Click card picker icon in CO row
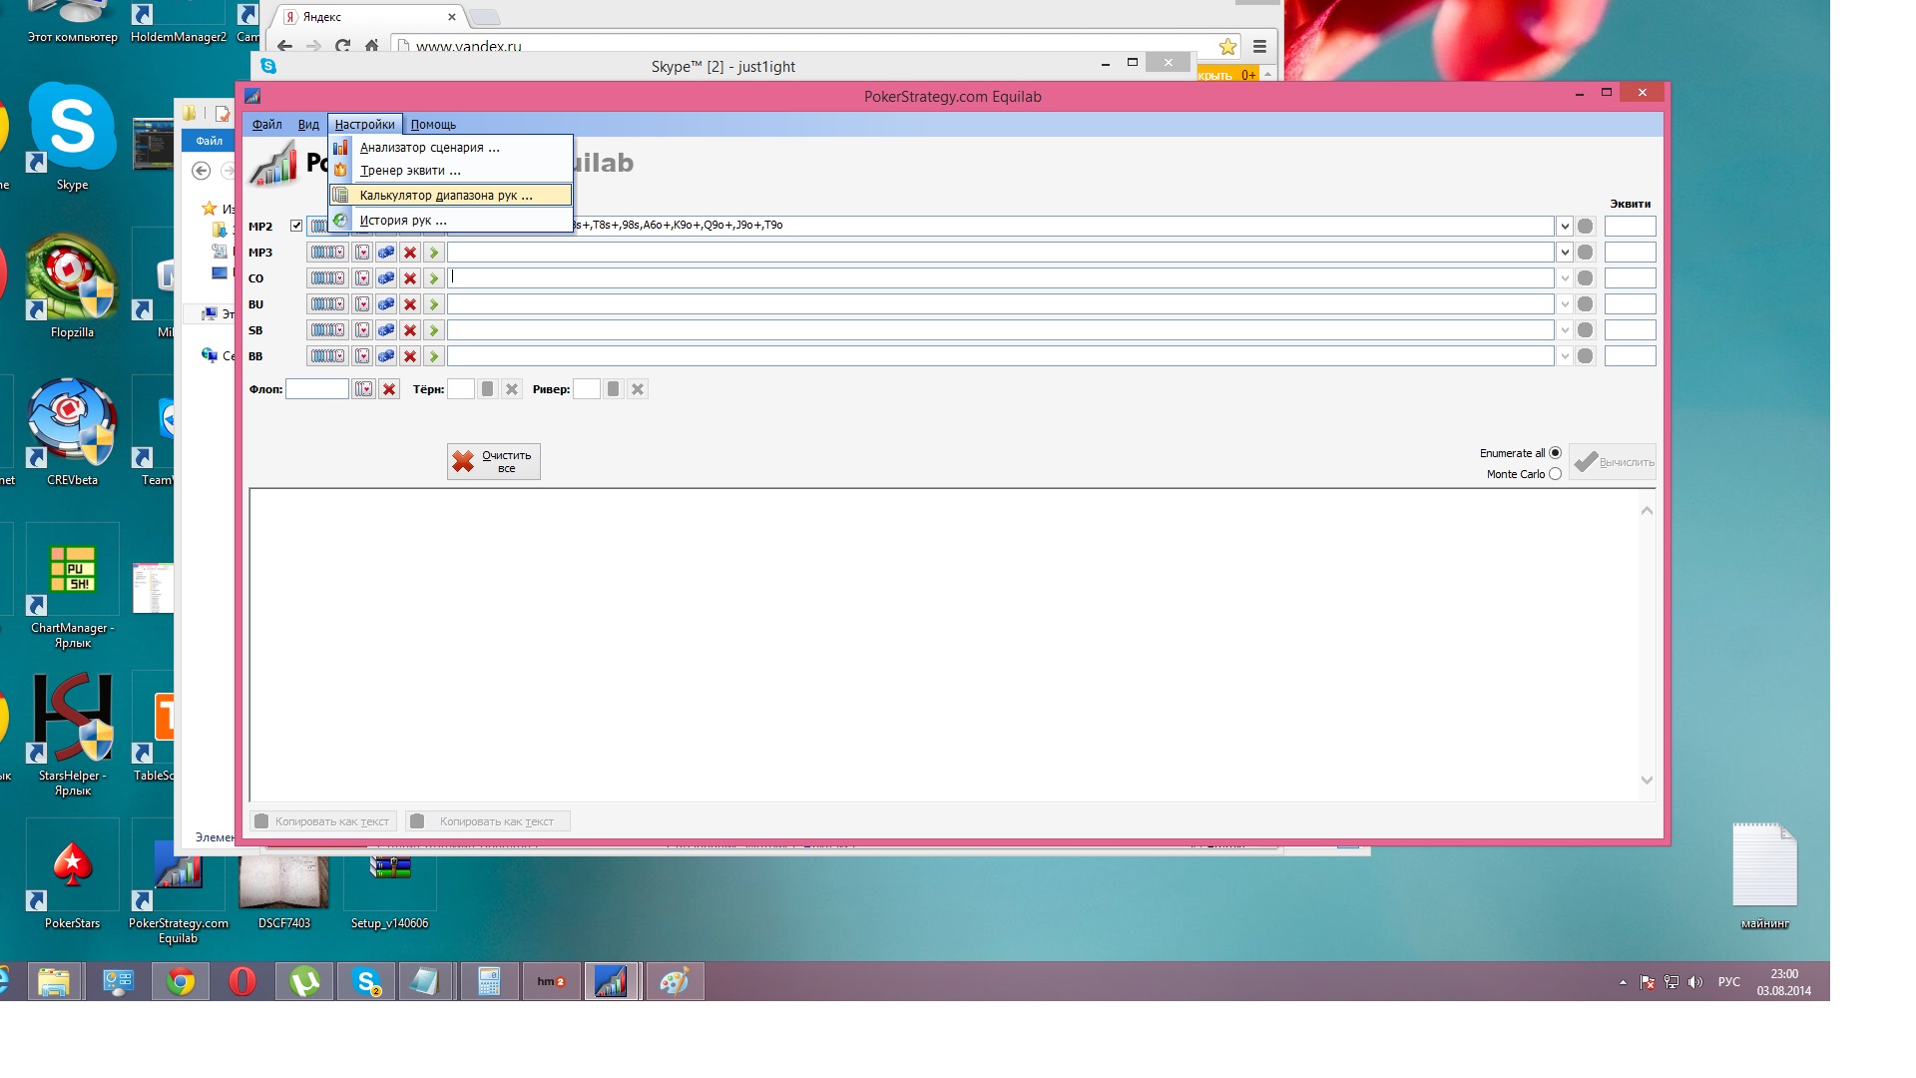The width and height of the screenshot is (1916, 1078). click(x=362, y=278)
